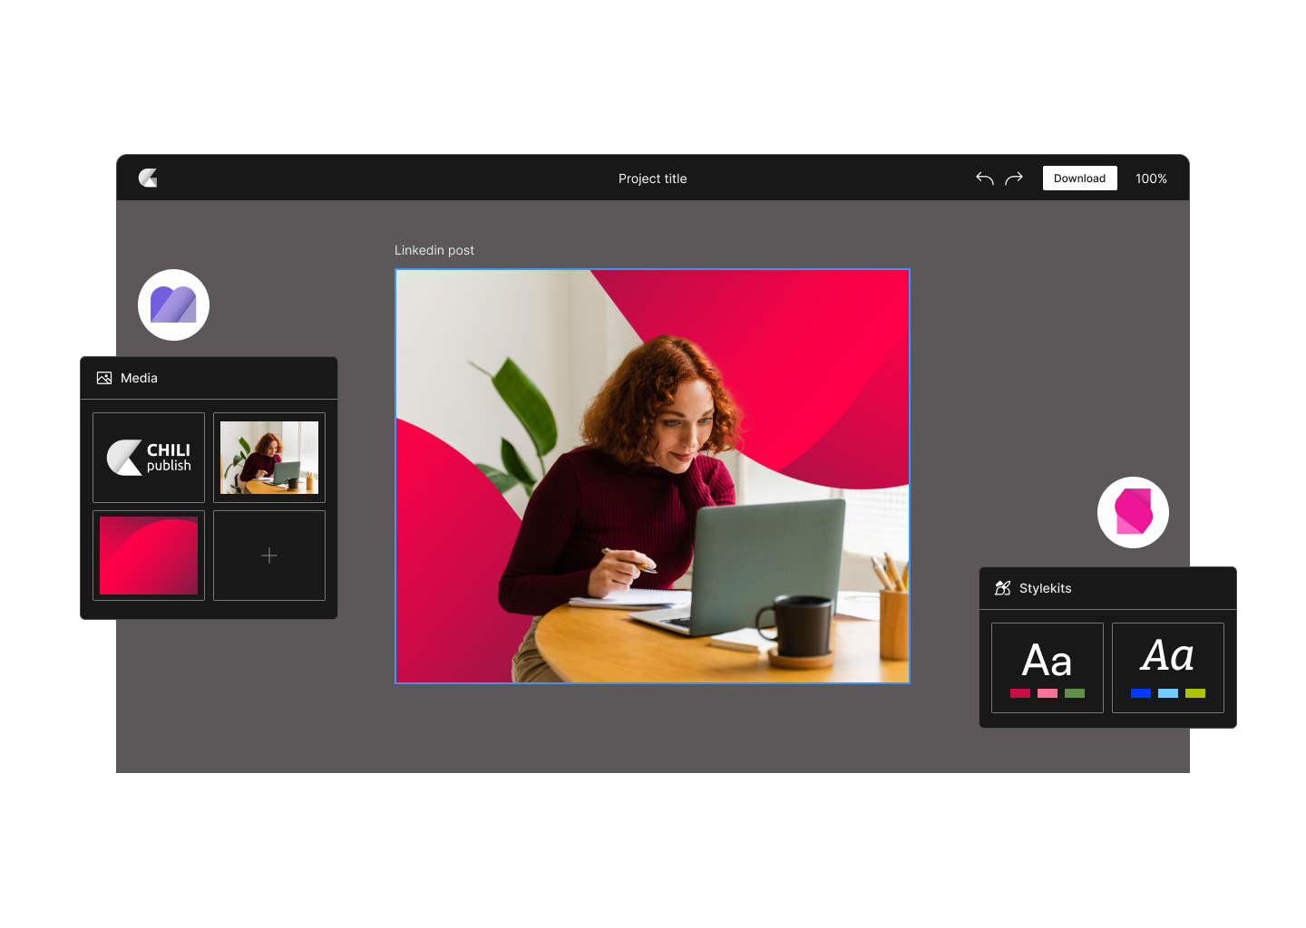The width and height of the screenshot is (1306, 928).
Task: Select the CHILI publish logo thumbnail
Action: [x=149, y=458]
